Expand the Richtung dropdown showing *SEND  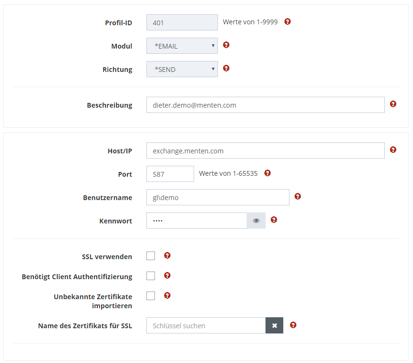click(x=182, y=70)
